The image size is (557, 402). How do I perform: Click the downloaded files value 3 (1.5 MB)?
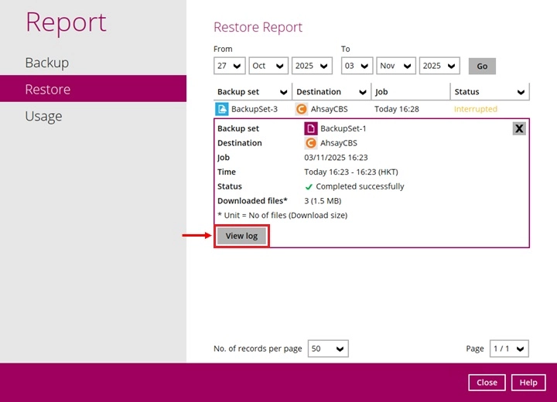[323, 201]
